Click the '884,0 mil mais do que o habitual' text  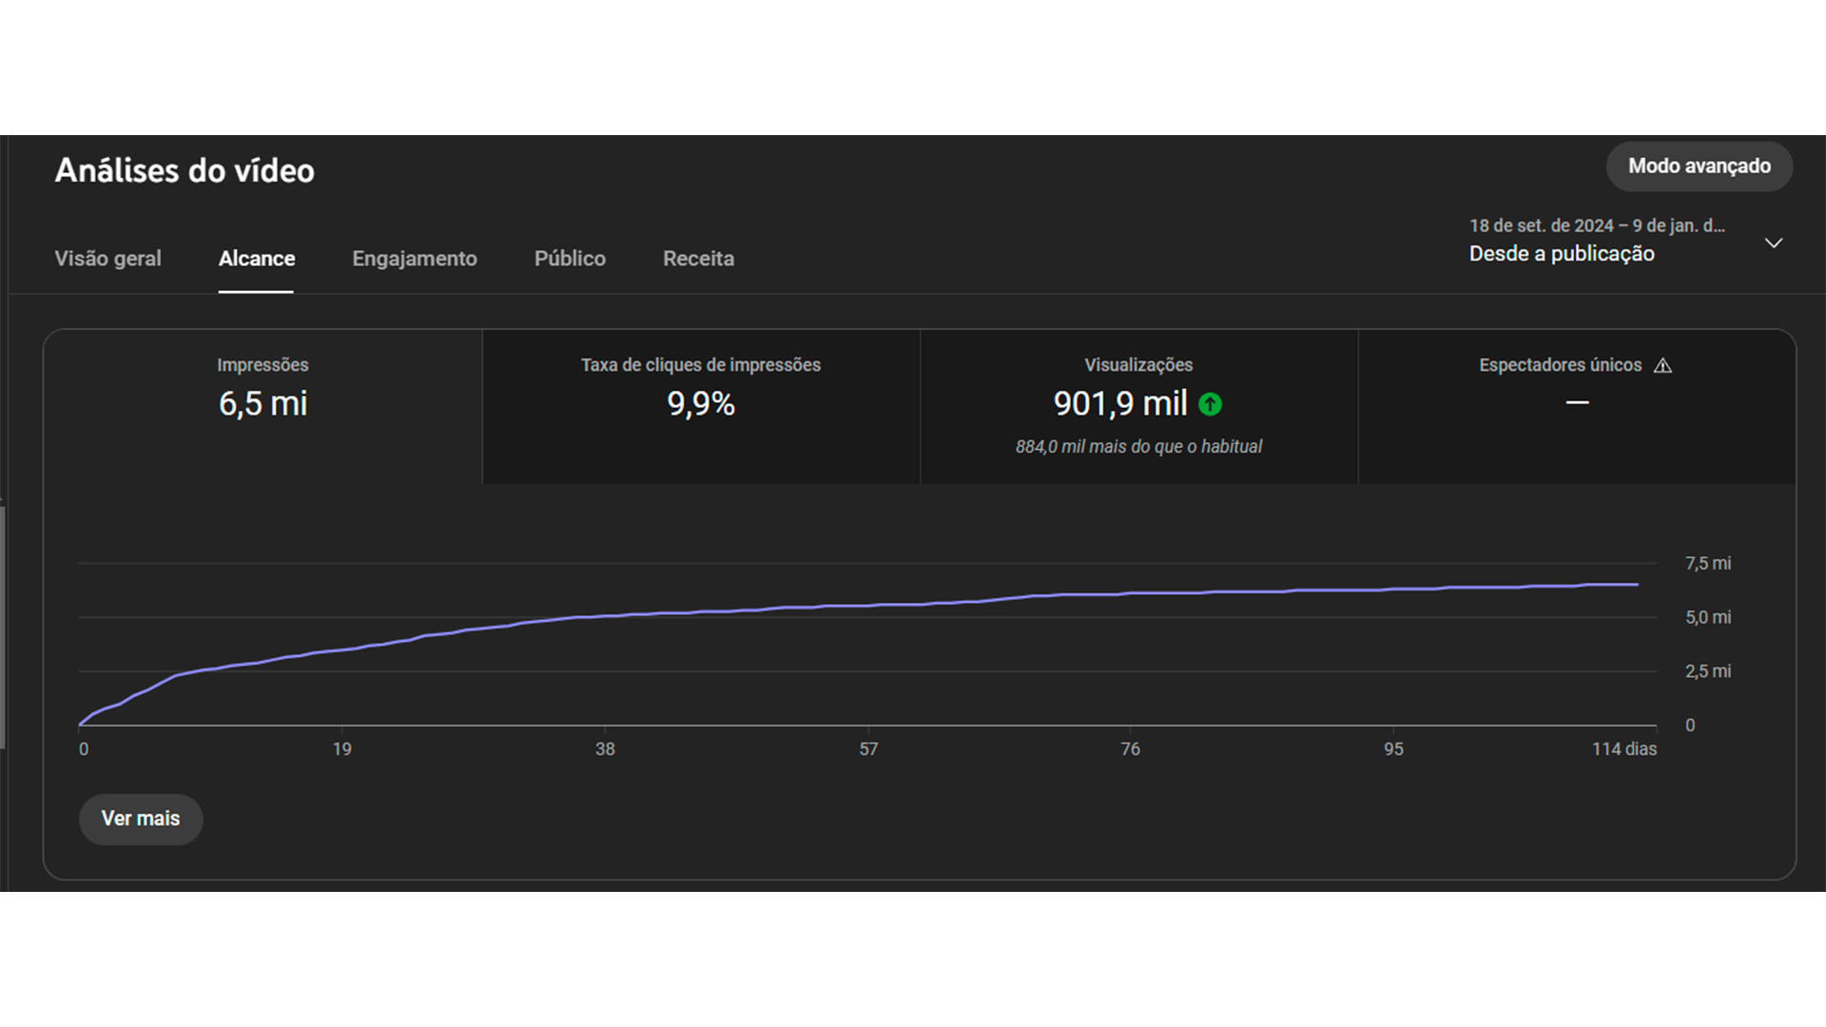click(1138, 447)
